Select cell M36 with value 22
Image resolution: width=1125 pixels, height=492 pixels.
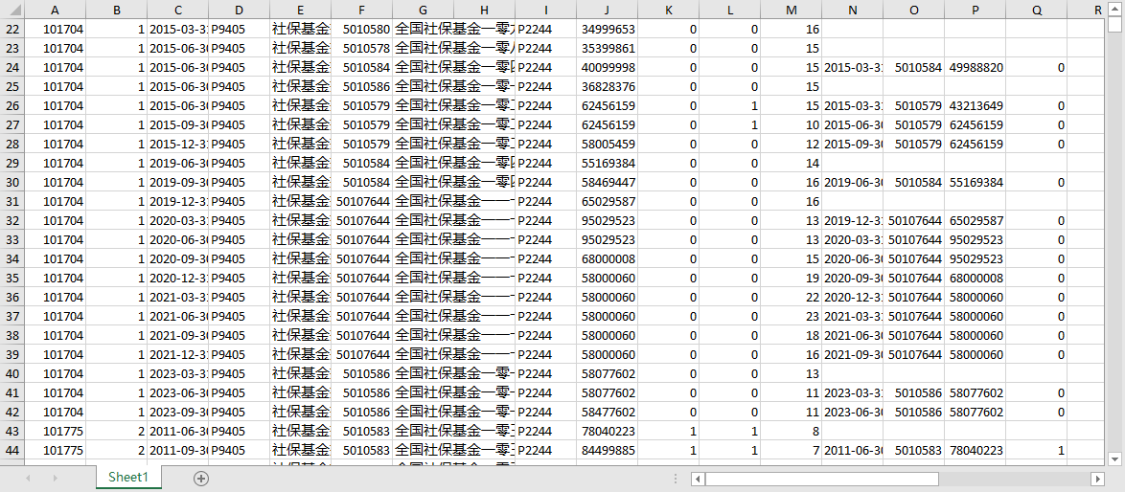(791, 297)
